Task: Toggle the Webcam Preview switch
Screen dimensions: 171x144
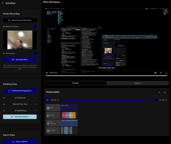Action: 34,27
